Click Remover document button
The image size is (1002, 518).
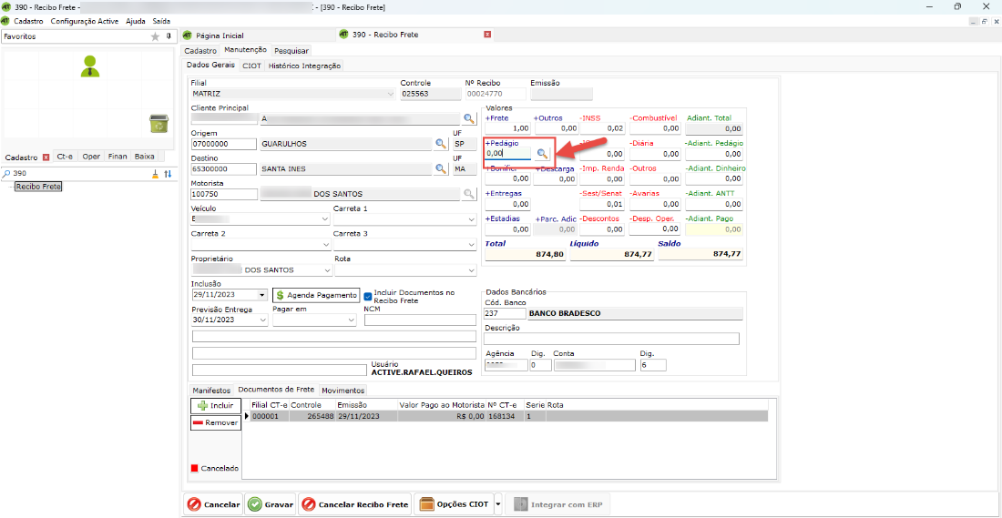(215, 422)
